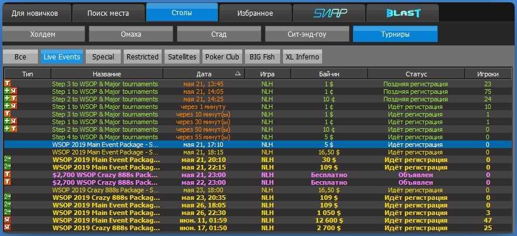
Task: Select the Live Events filter
Action: coord(62,57)
